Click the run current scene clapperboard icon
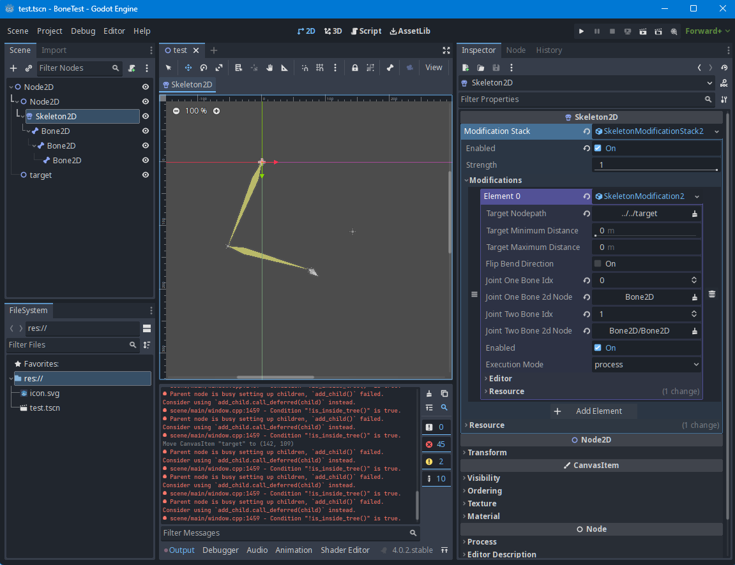The width and height of the screenshot is (735, 565). pos(643,31)
